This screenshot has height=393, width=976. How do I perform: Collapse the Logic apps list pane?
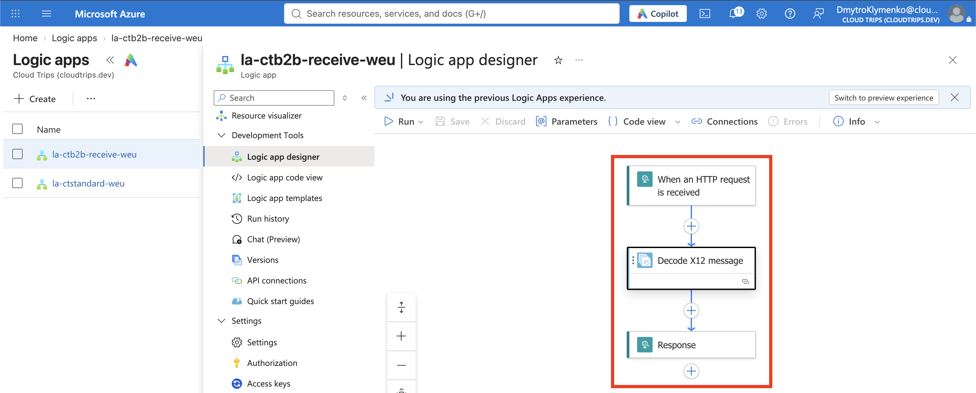tap(110, 60)
